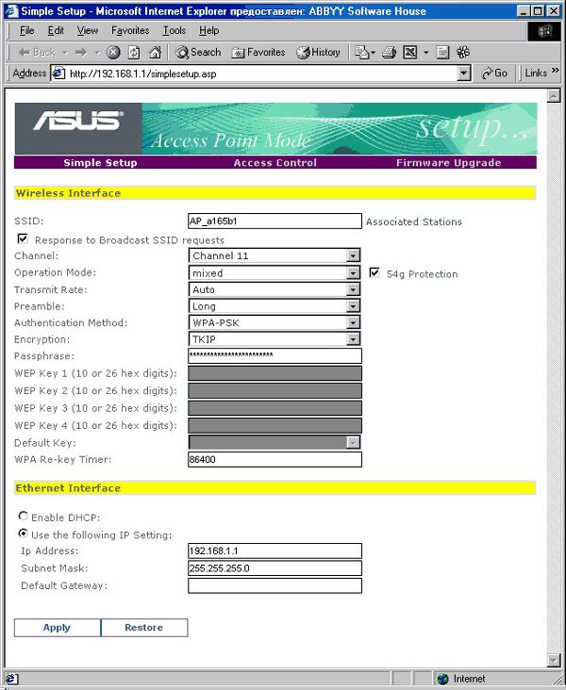Select Use the following IP Setting radio
The height and width of the screenshot is (690, 566).
23,534
